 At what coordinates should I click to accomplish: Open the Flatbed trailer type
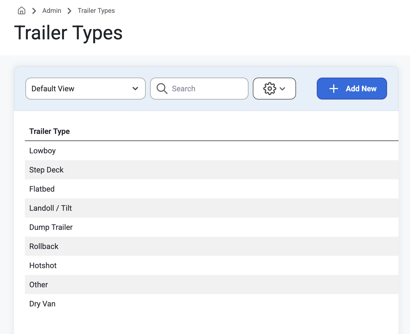pos(212,189)
